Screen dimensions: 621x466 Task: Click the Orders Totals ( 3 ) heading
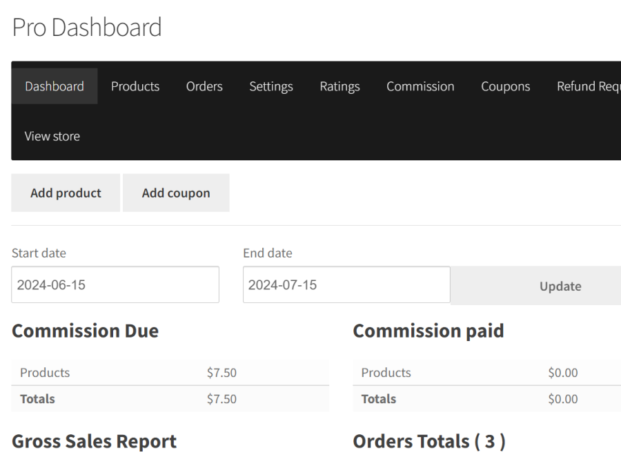428,440
